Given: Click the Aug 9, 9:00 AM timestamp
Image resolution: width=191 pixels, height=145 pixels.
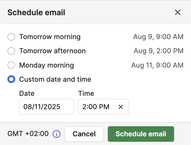Looking at the screenshot, I should coord(158,37).
